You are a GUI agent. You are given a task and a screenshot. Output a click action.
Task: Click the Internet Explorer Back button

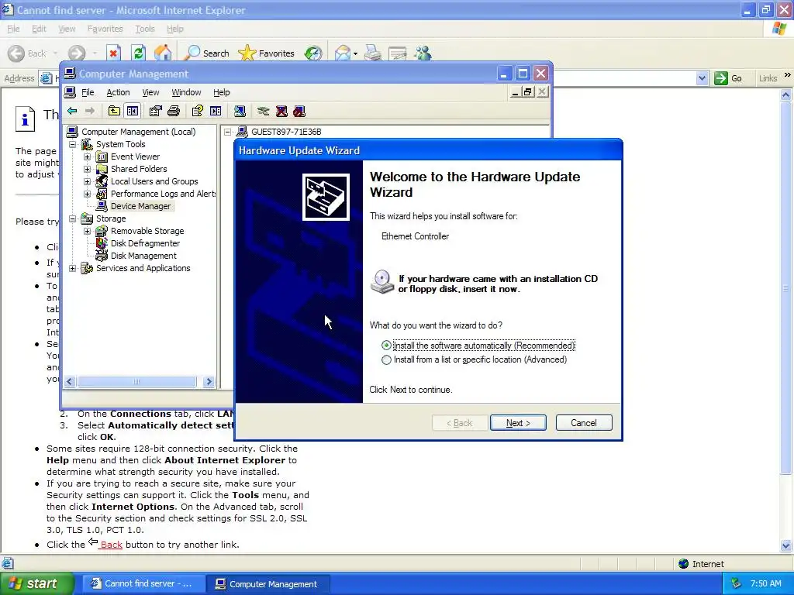pos(27,53)
